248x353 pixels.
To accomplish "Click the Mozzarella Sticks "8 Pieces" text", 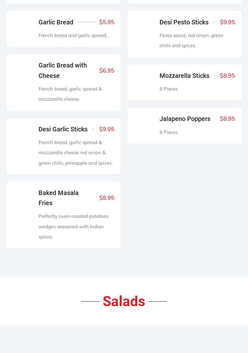I will click(168, 89).
